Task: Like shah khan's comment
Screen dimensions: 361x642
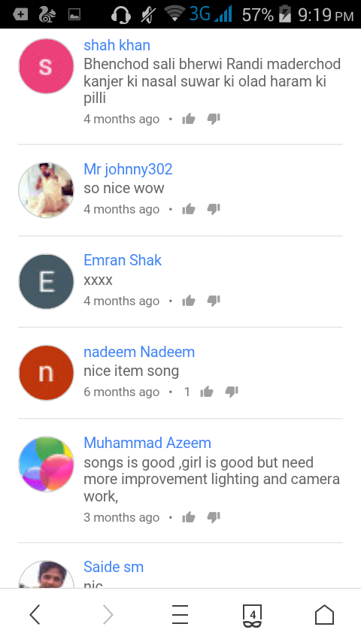Action: tap(189, 119)
